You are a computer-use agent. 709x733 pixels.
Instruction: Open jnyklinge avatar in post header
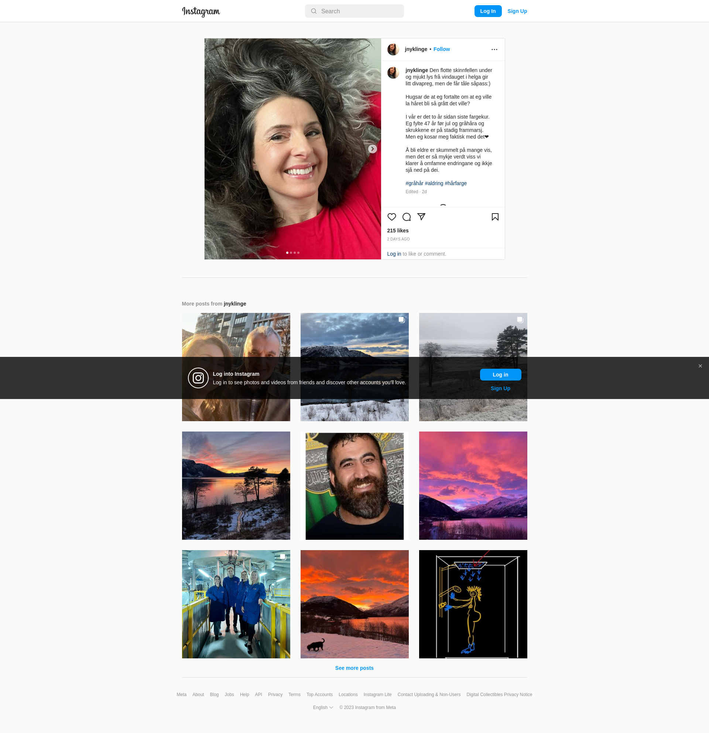[x=393, y=50]
